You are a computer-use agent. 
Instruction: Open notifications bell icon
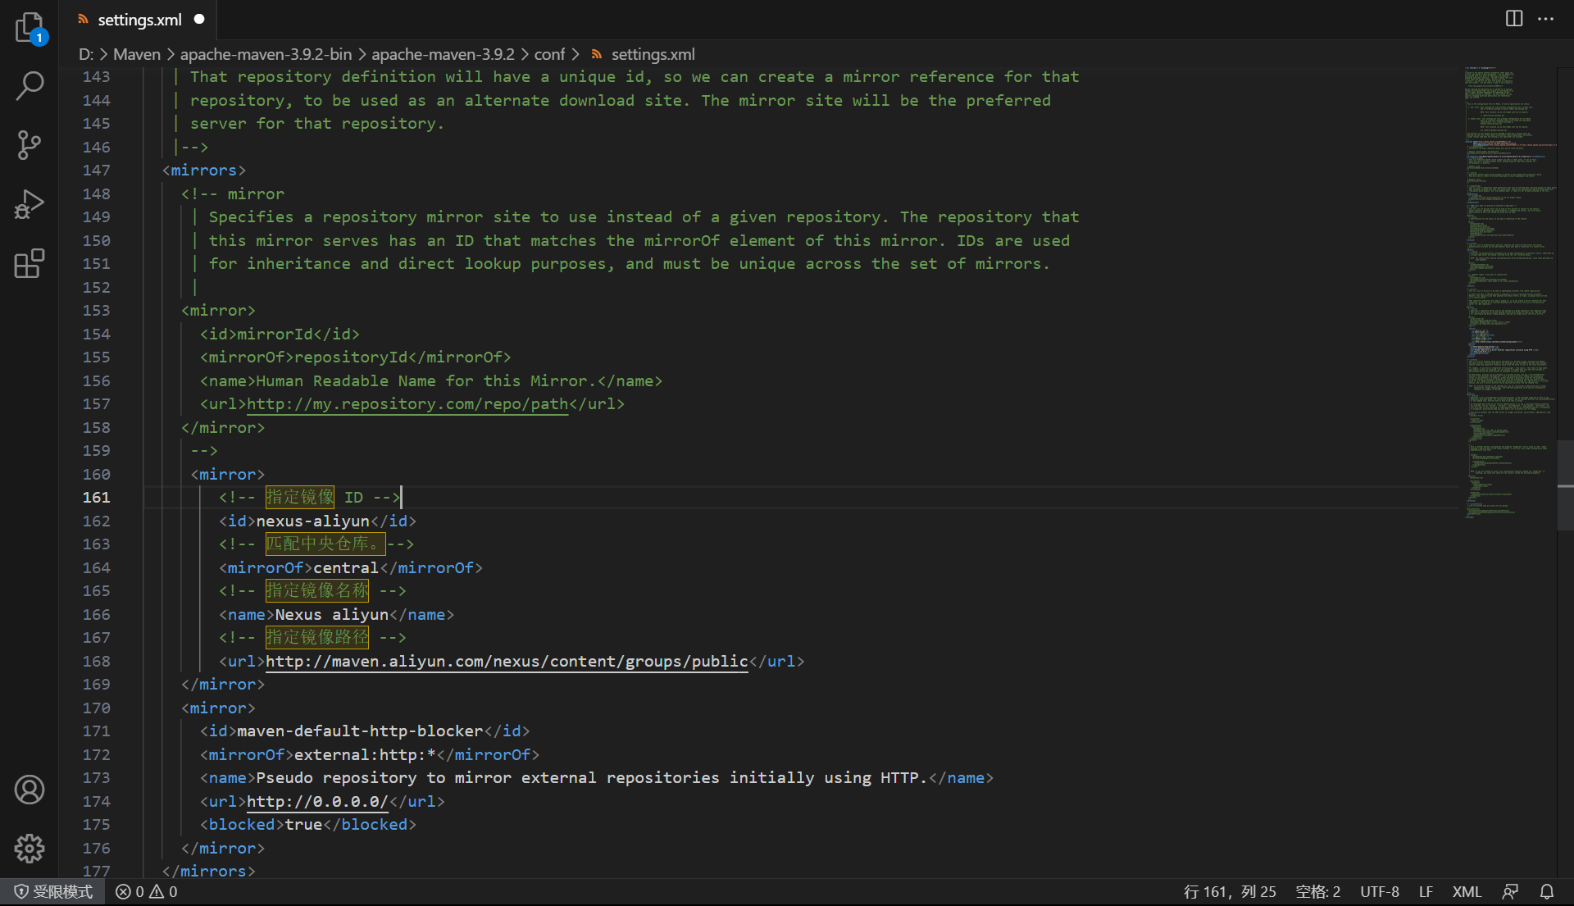[x=1546, y=891]
